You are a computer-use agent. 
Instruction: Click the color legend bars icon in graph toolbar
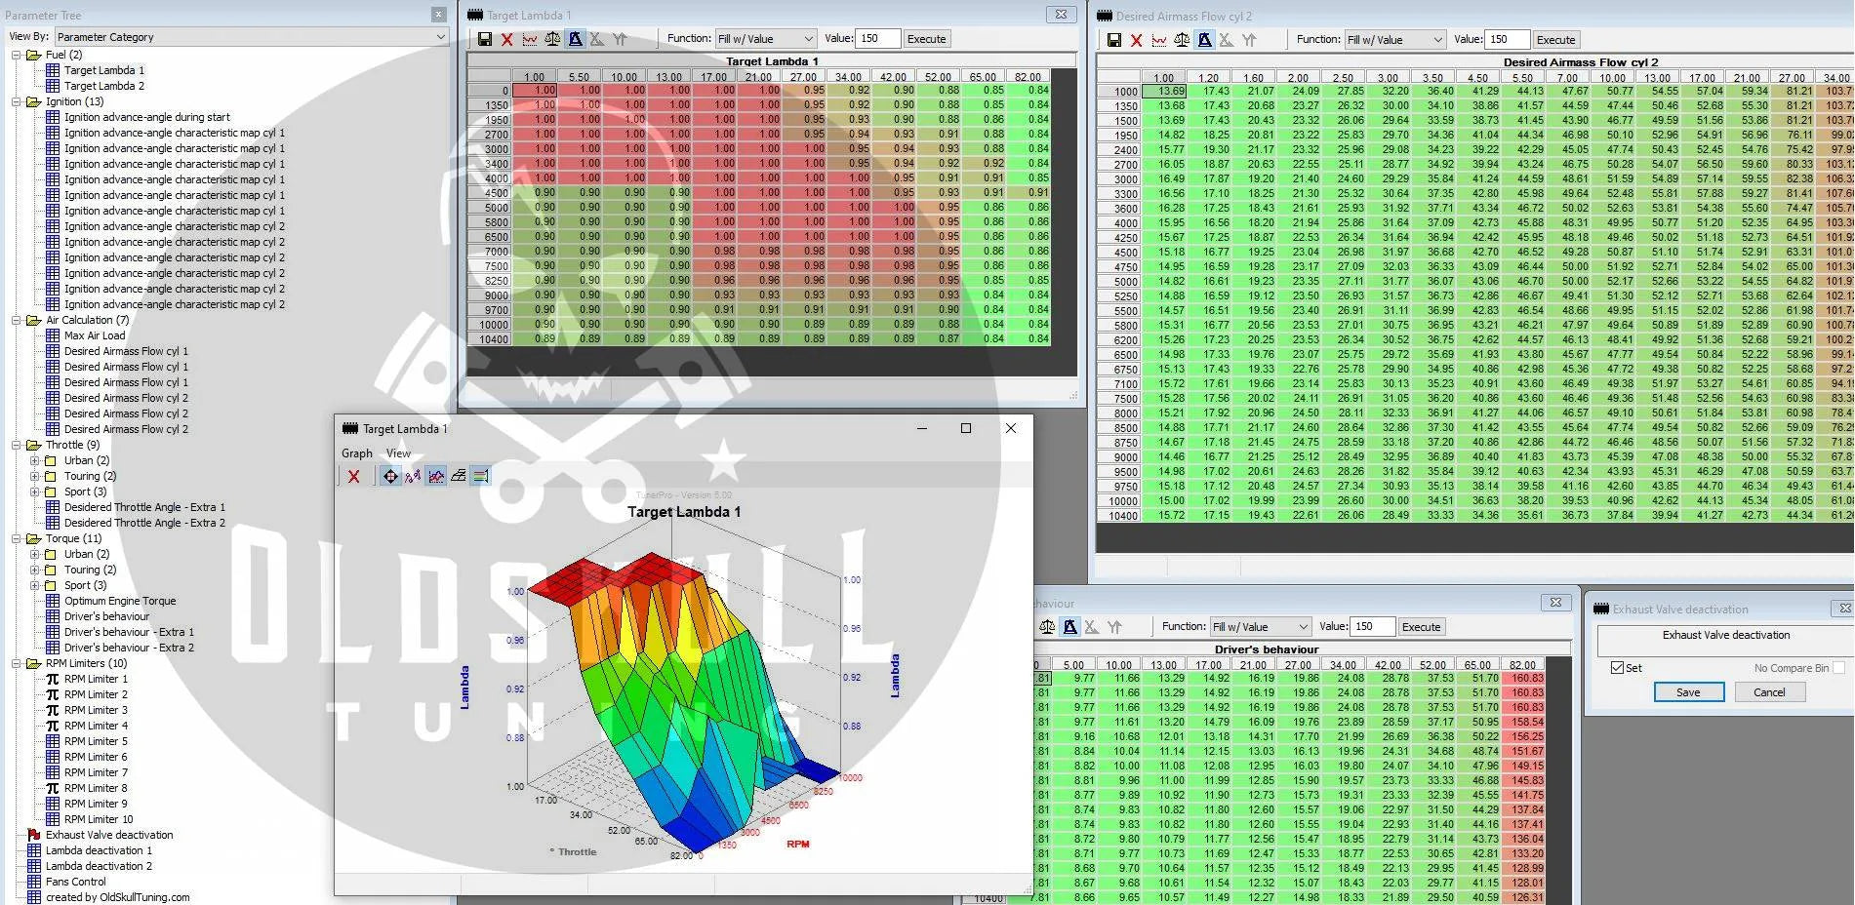tap(481, 476)
